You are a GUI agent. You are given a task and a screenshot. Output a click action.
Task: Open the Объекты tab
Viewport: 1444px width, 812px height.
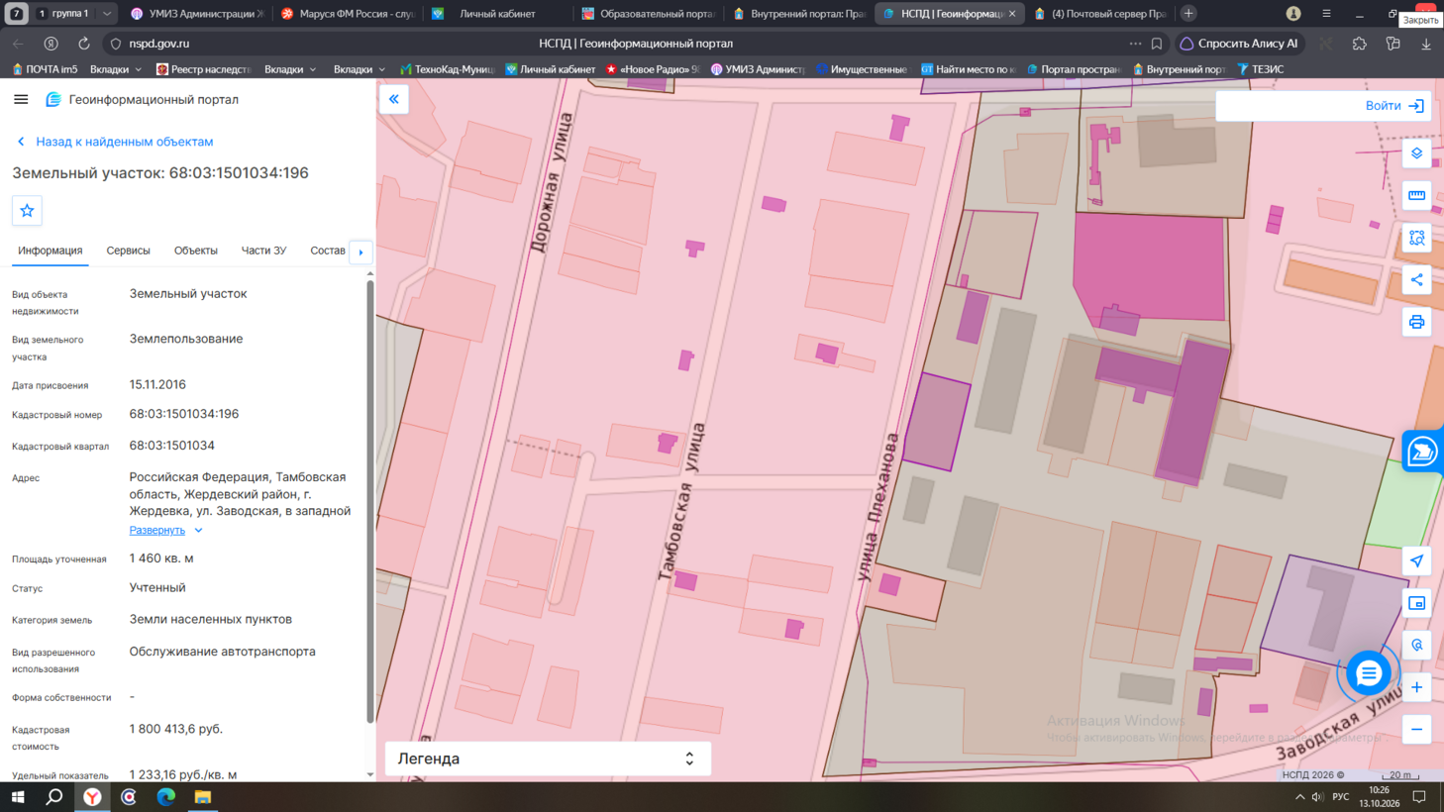[x=196, y=251]
